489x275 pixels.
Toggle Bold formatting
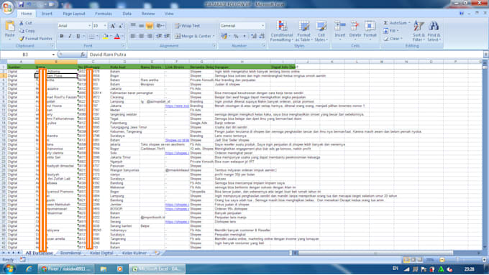[61, 36]
